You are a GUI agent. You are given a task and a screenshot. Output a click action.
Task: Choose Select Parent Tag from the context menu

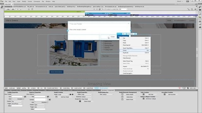click(135, 61)
